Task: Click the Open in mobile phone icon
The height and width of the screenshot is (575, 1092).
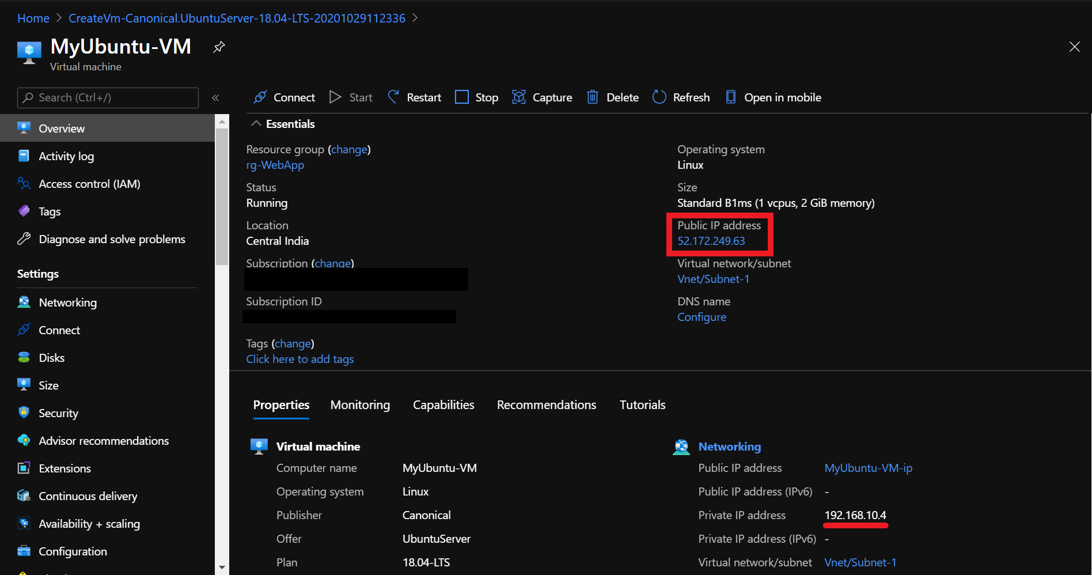Action: pos(731,97)
